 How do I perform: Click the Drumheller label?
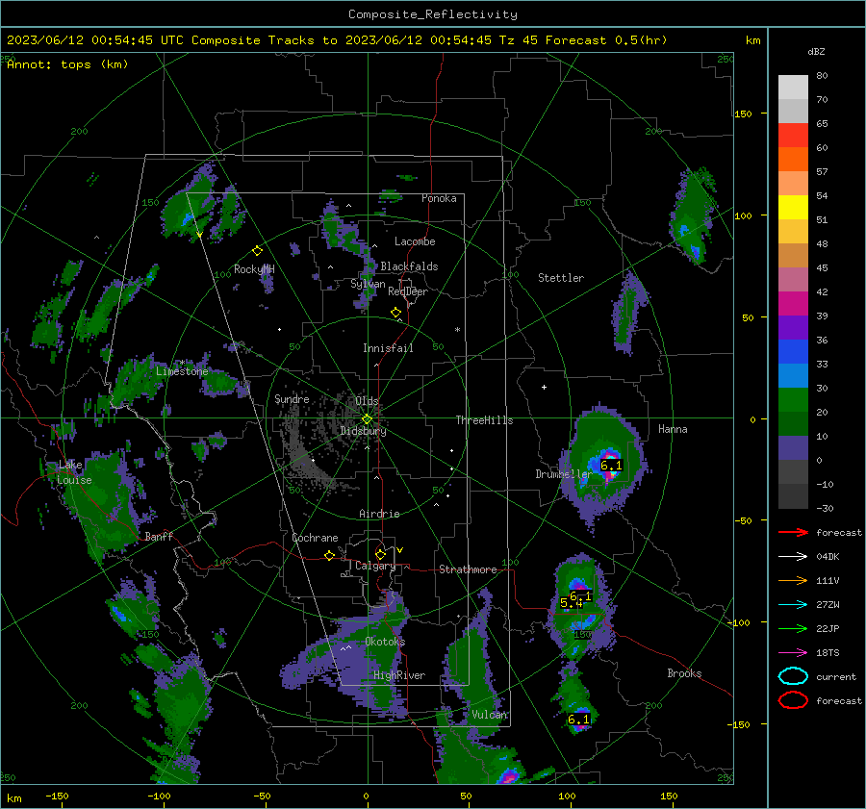click(564, 474)
